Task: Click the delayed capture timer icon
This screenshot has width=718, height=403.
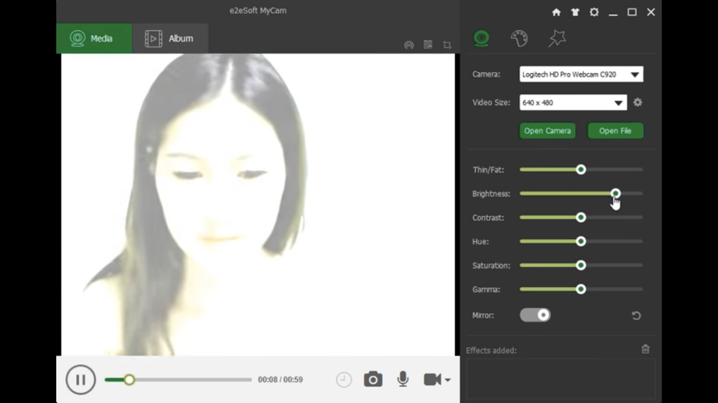Action: (x=344, y=380)
